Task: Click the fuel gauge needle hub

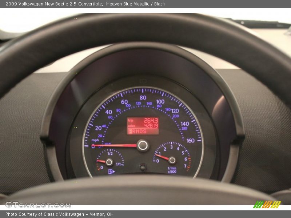Action: 109,162
